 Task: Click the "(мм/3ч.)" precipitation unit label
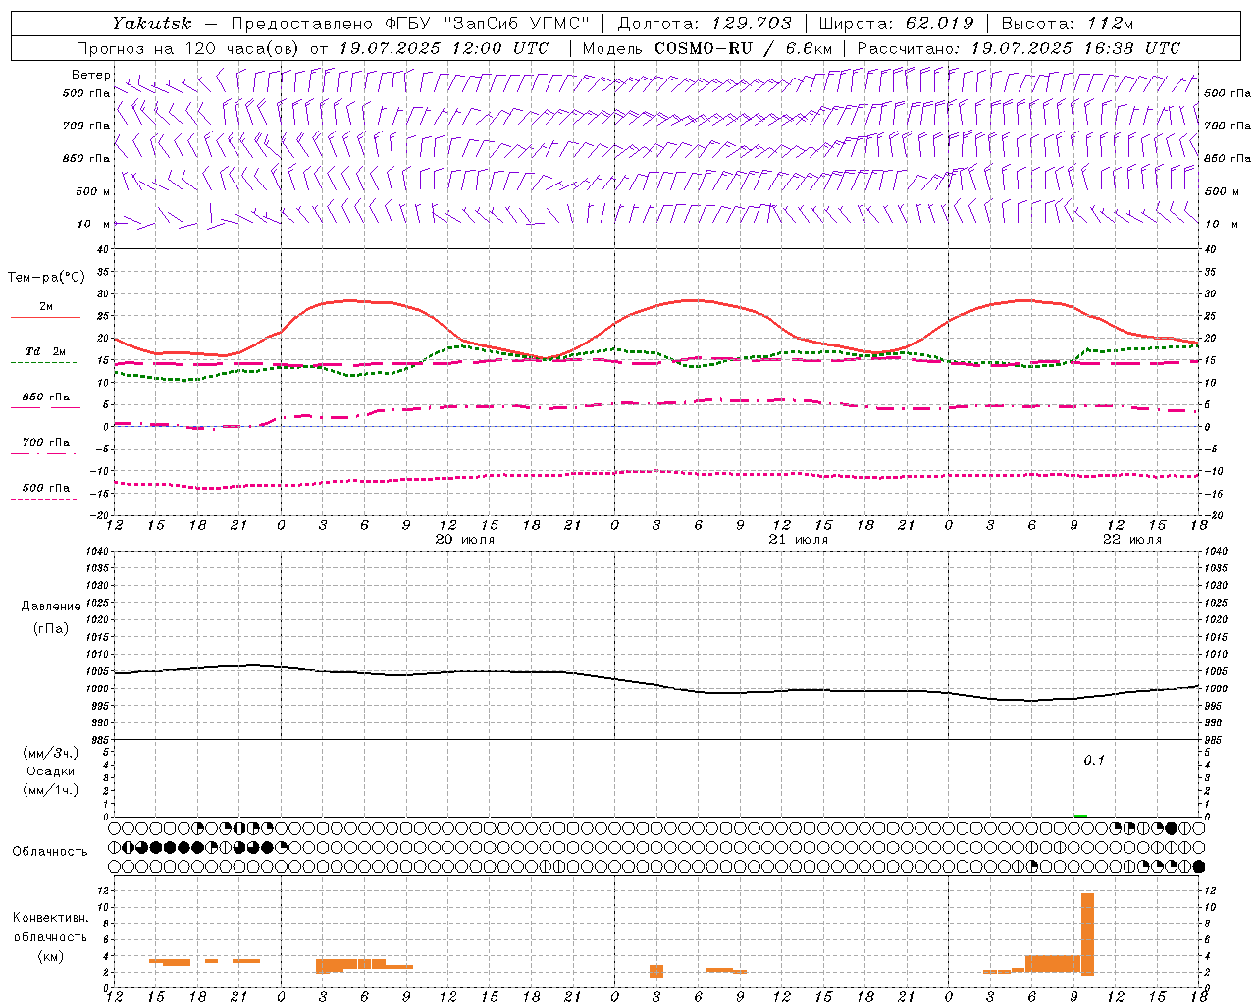[x=51, y=753]
